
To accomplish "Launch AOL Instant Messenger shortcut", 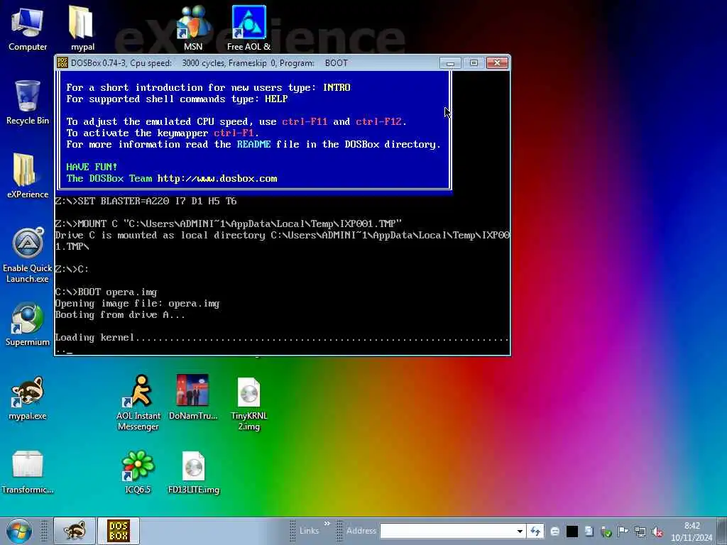I will click(138, 403).
